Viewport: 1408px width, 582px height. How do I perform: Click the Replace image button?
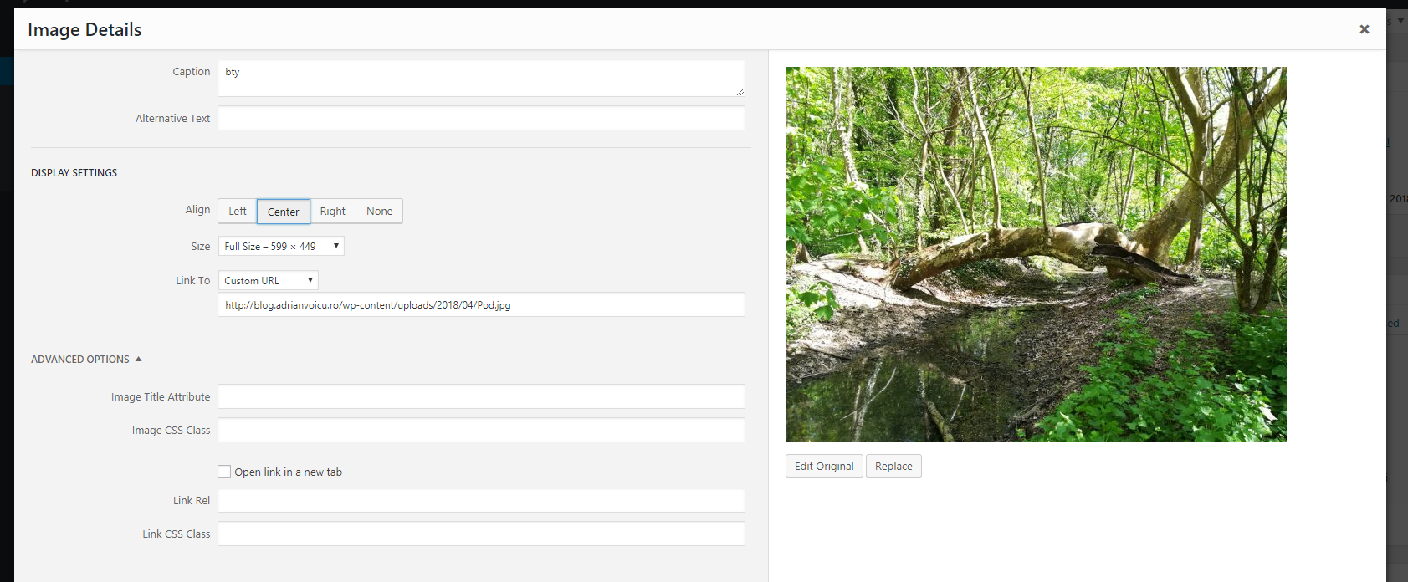click(893, 466)
